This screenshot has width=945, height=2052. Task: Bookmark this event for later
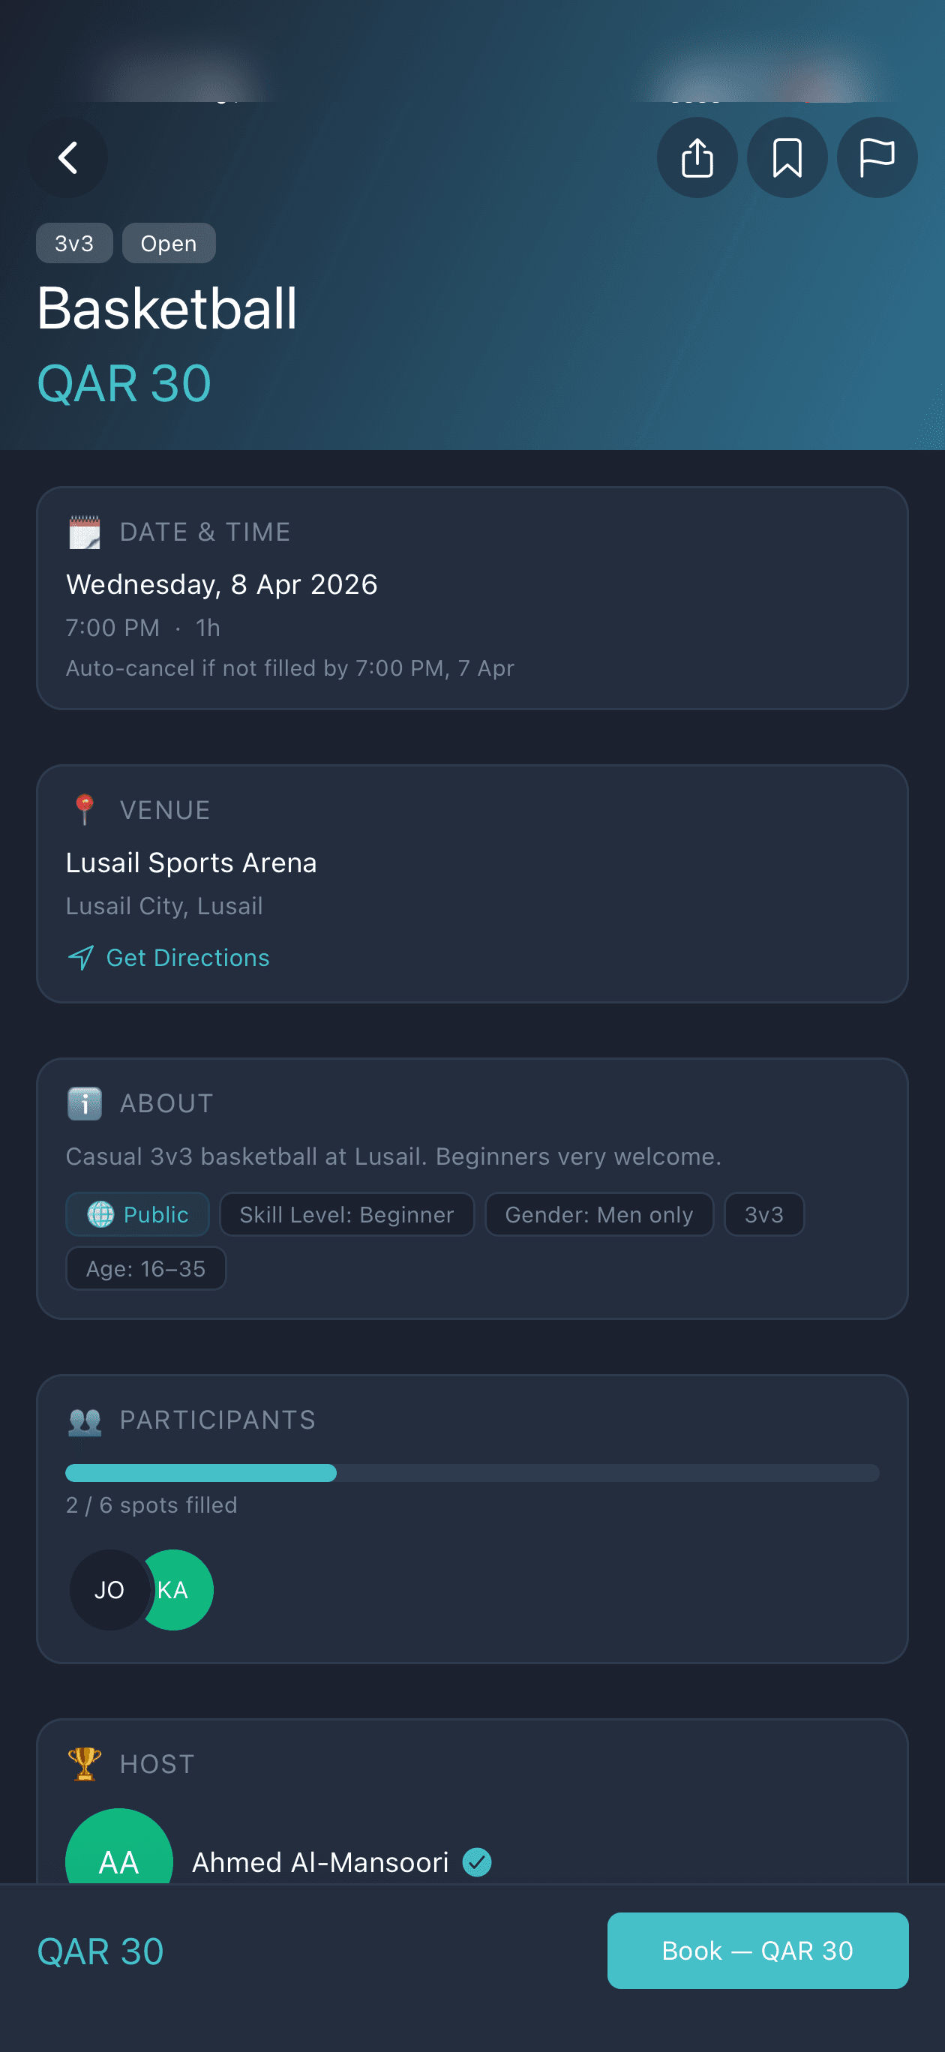tap(787, 157)
